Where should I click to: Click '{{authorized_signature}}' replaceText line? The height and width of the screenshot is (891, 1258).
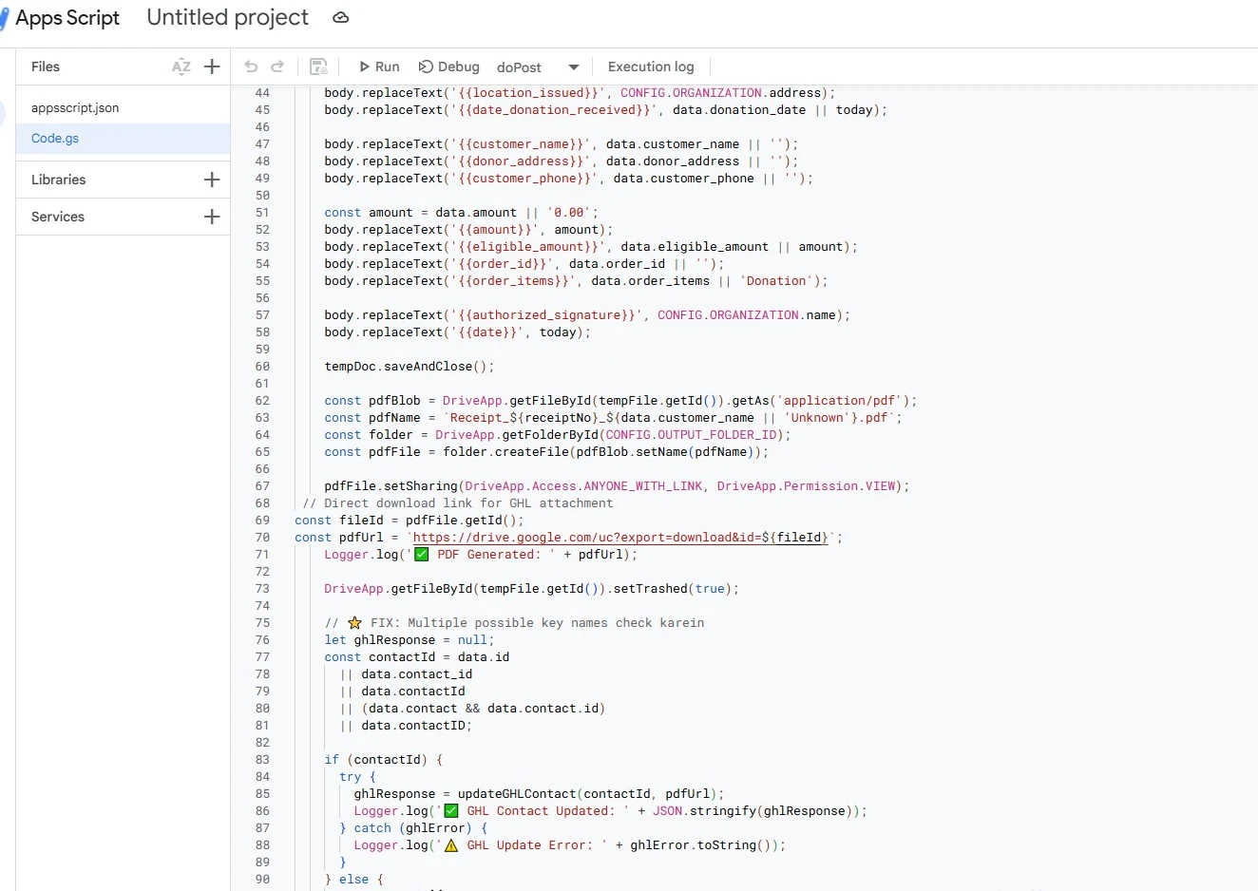click(x=587, y=315)
